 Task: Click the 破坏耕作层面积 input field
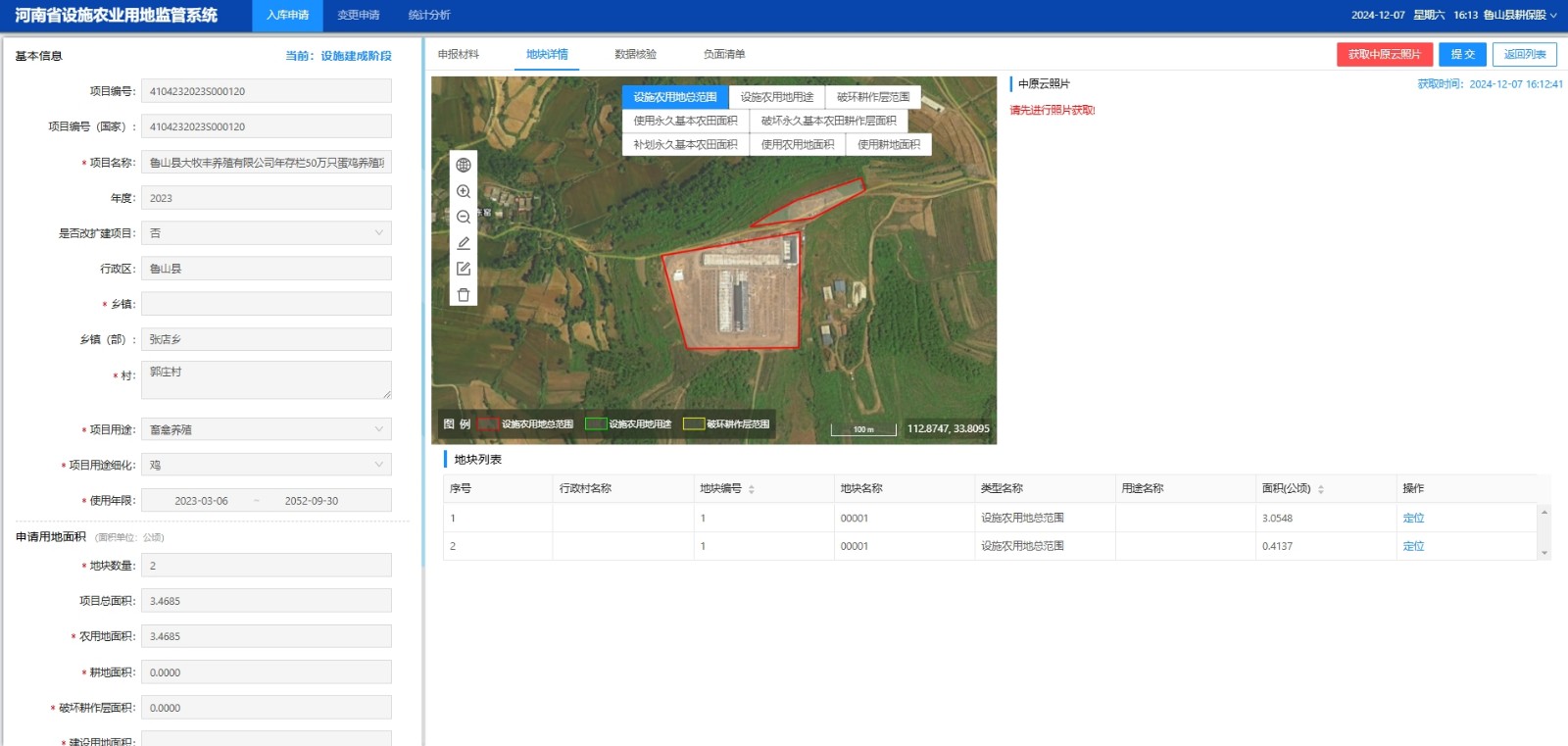coord(267,708)
